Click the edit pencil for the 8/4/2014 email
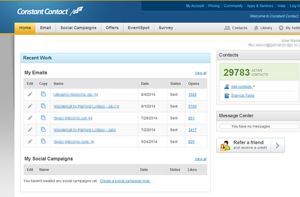The width and height of the screenshot is (300, 197). coord(30,94)
